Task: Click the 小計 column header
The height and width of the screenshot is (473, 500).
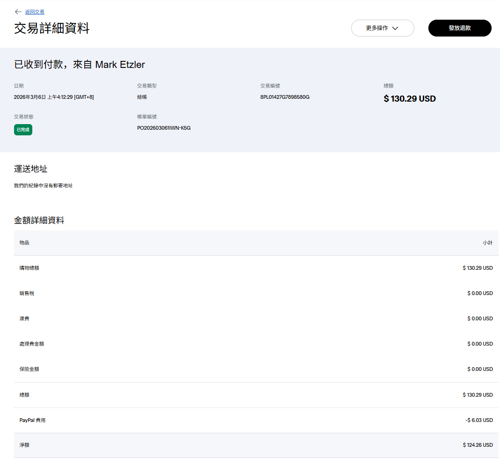Action: [487, 243]
